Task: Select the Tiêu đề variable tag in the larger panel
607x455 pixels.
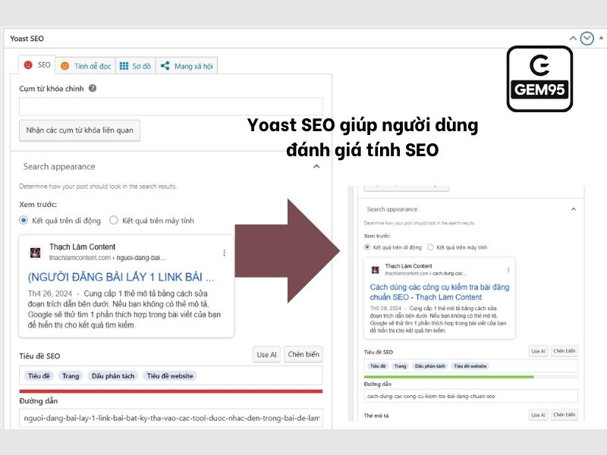Action: coord(39,375)
